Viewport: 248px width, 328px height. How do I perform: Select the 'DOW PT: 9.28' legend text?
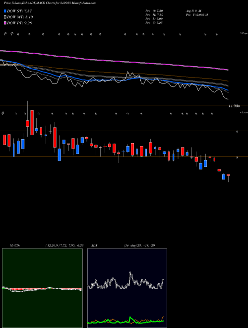click(x=19, y=23)
